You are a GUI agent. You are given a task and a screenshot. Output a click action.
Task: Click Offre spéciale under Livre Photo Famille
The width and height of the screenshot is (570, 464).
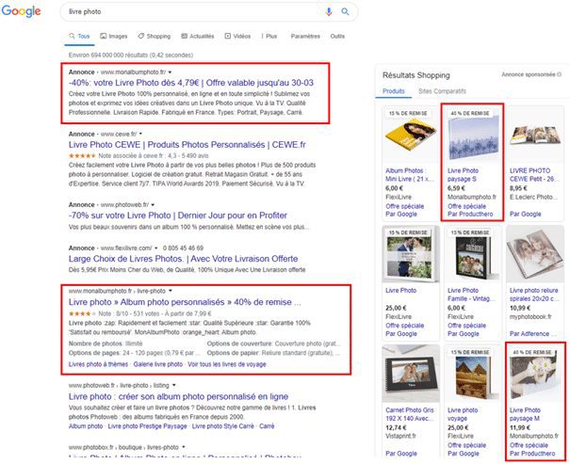(466, 326)
